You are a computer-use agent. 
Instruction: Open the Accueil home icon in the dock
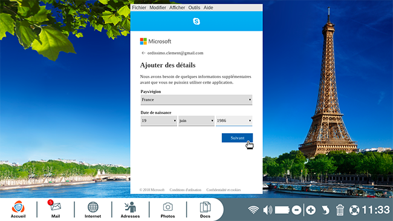(18, 209)
